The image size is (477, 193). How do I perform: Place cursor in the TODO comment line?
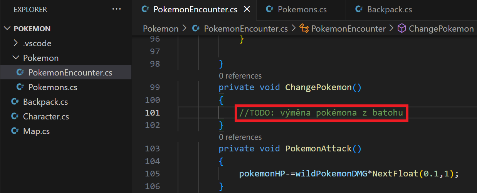(321, 112)
